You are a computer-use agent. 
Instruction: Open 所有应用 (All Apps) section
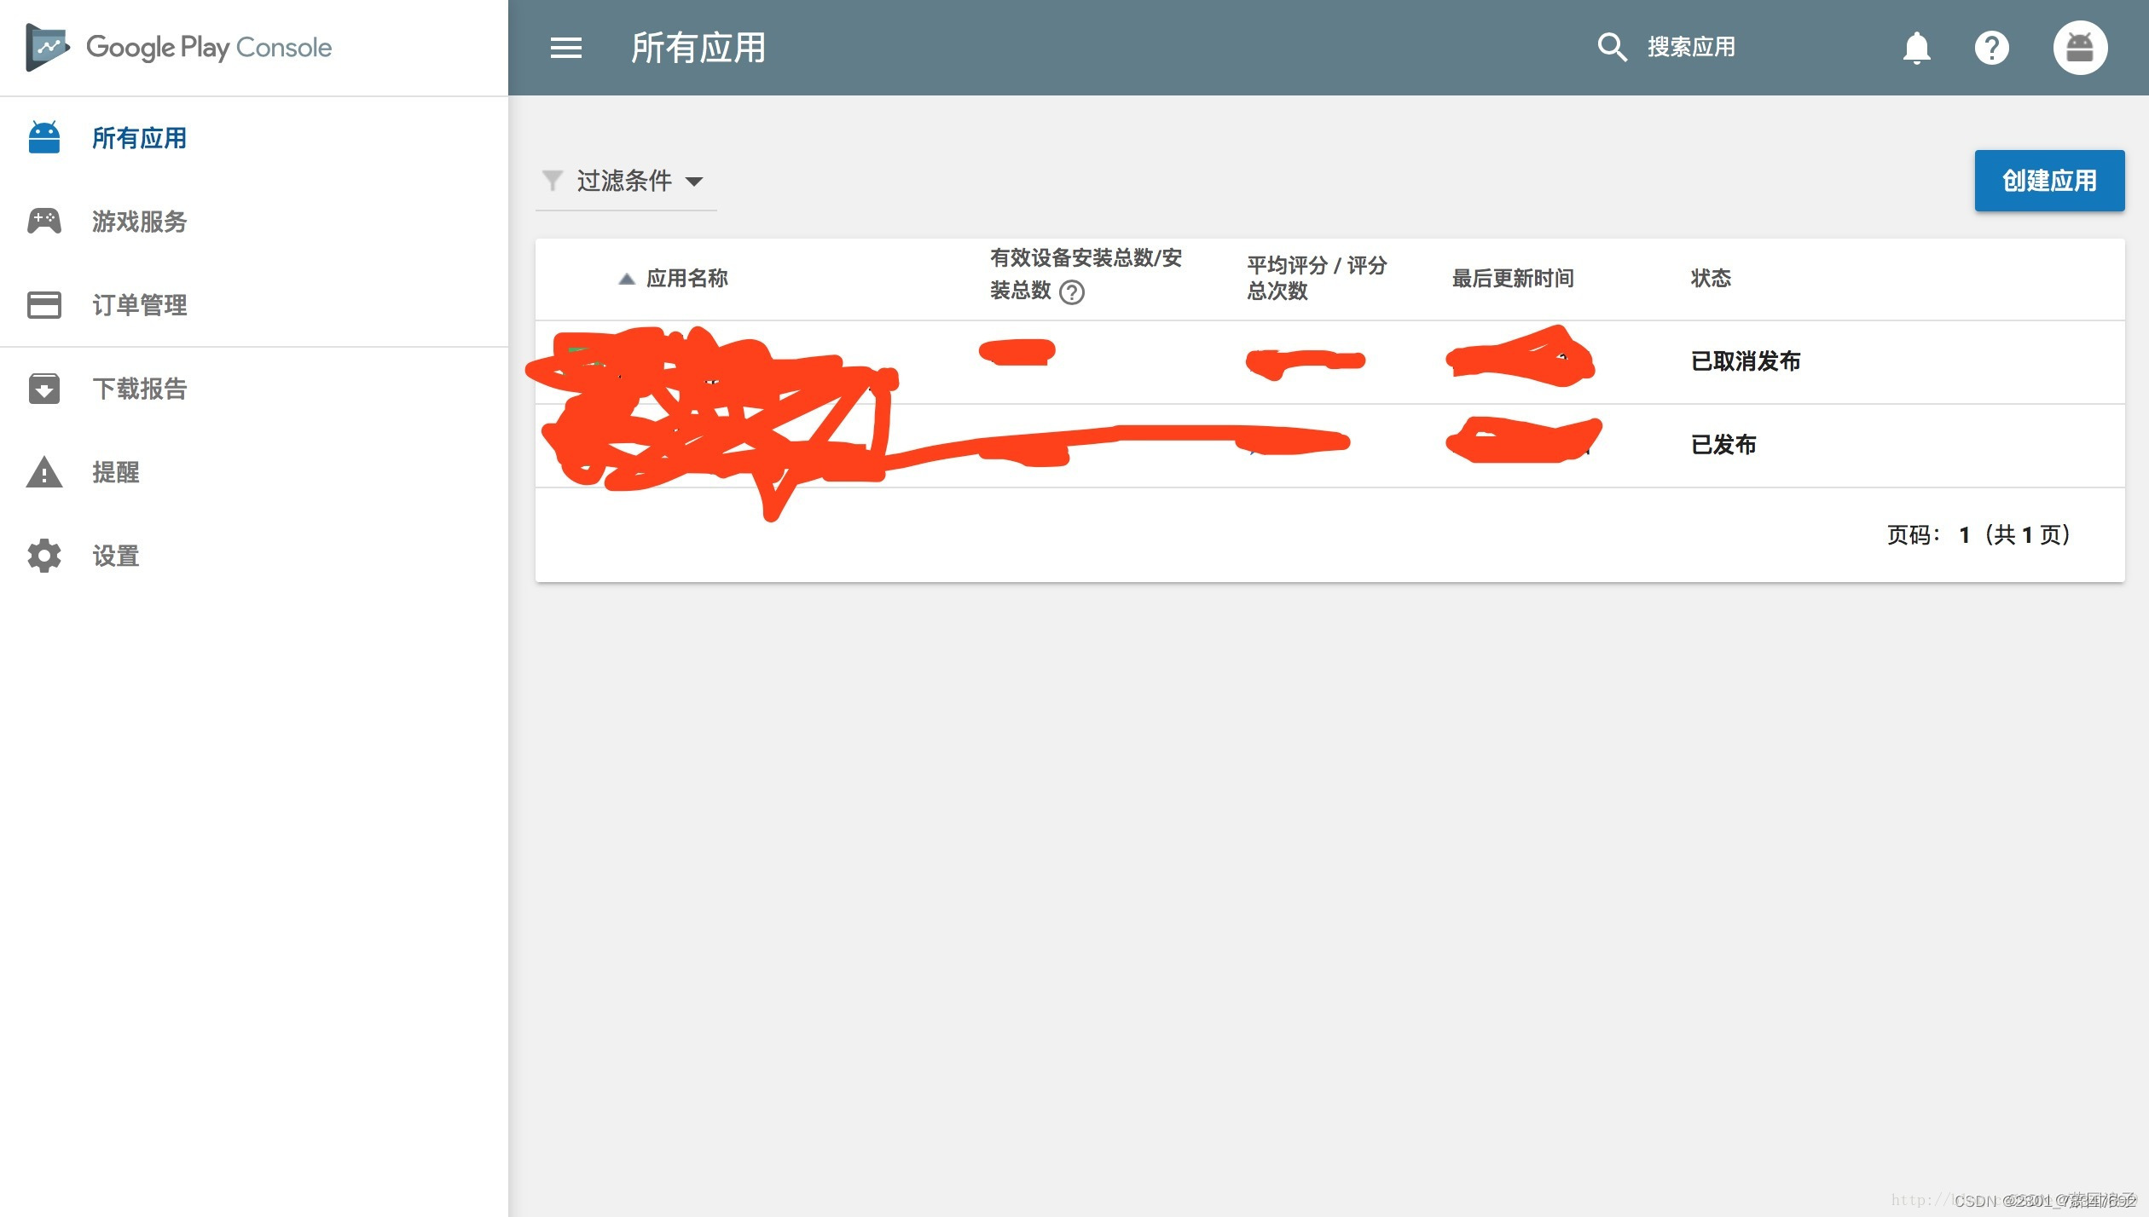142,137
